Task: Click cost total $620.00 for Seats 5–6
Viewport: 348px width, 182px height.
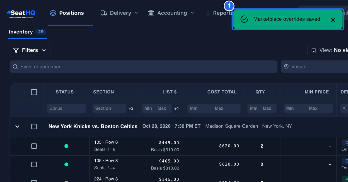Action: pos(229,146)
